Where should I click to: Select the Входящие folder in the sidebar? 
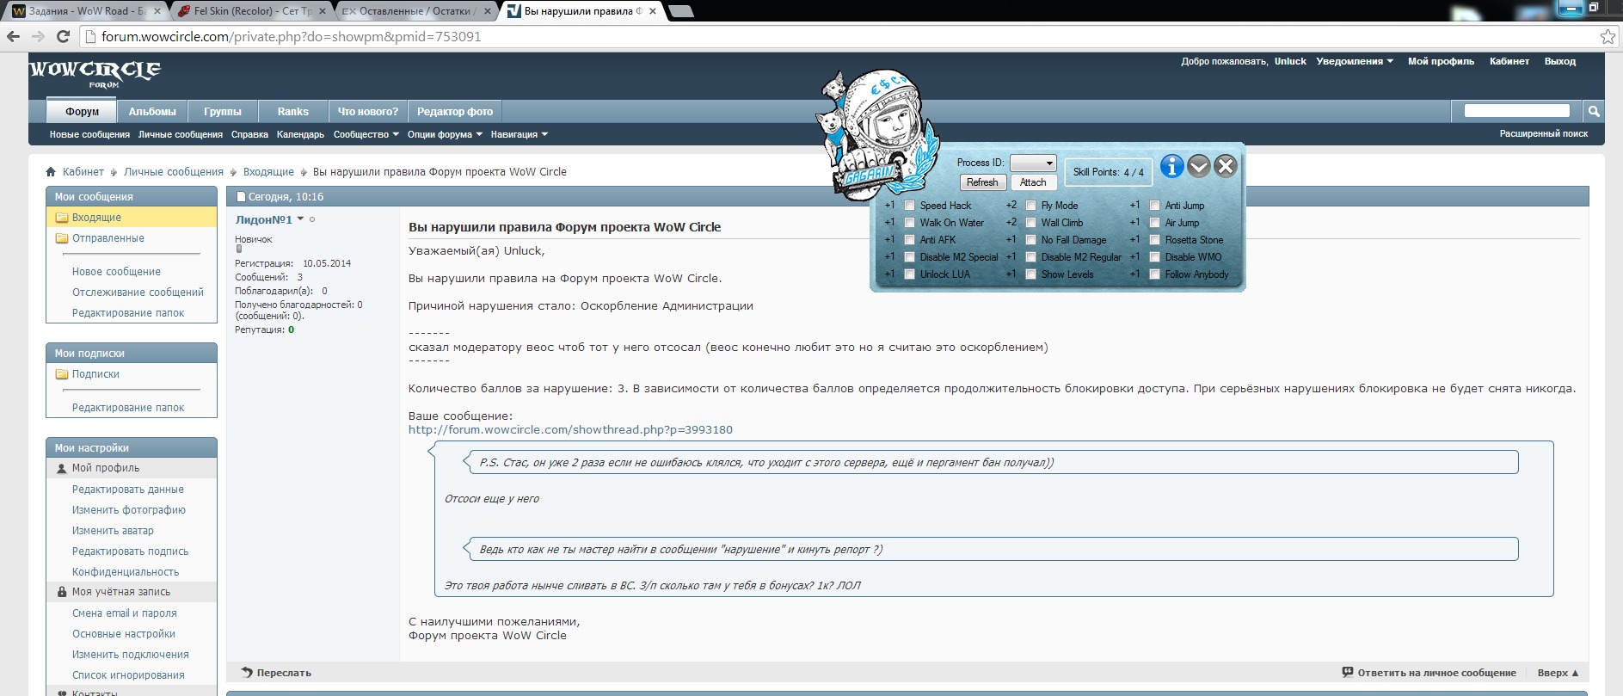tap(96, 218)
